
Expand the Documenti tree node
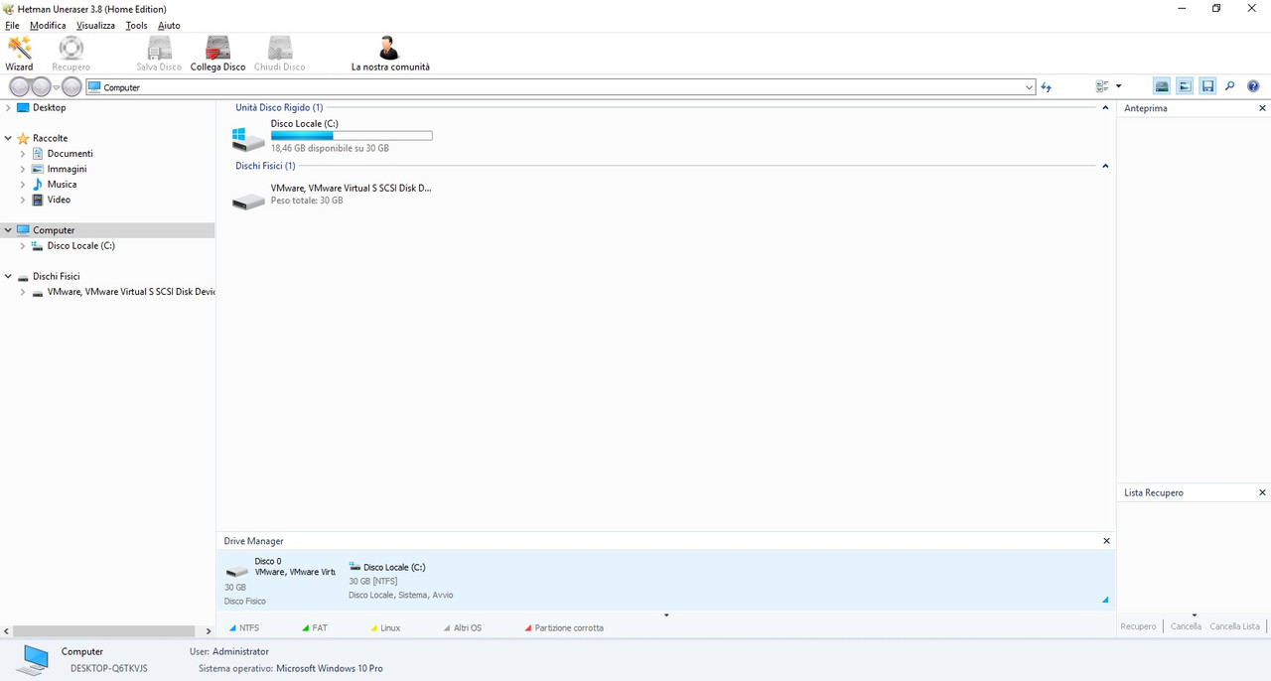pyautogui.click(x=23, y=154)
